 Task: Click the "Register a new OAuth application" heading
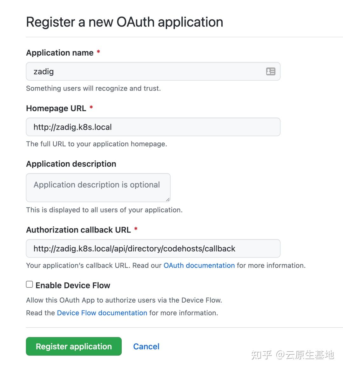124,22
